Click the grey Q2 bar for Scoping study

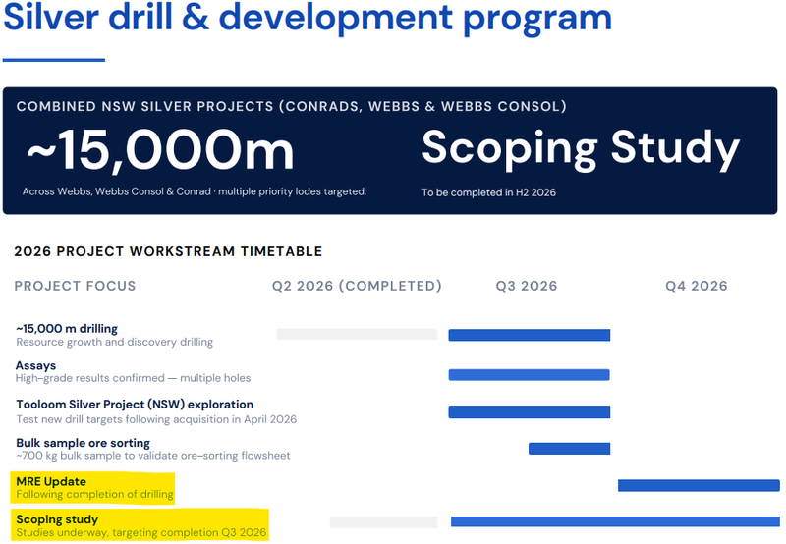(383, 522)
